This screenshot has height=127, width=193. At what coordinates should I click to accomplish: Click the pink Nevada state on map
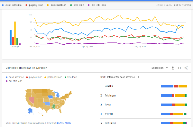(32, 100)
